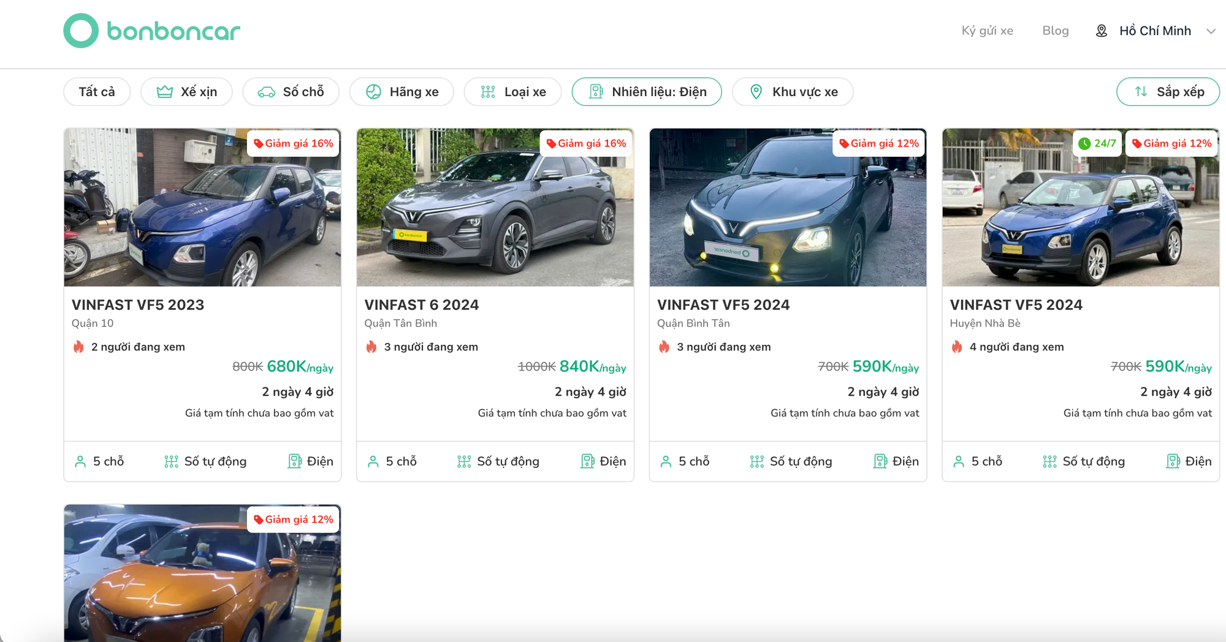Click the Quận 10 location text
The height and width of the screenshot is (642, 1226).
[93, 323]
